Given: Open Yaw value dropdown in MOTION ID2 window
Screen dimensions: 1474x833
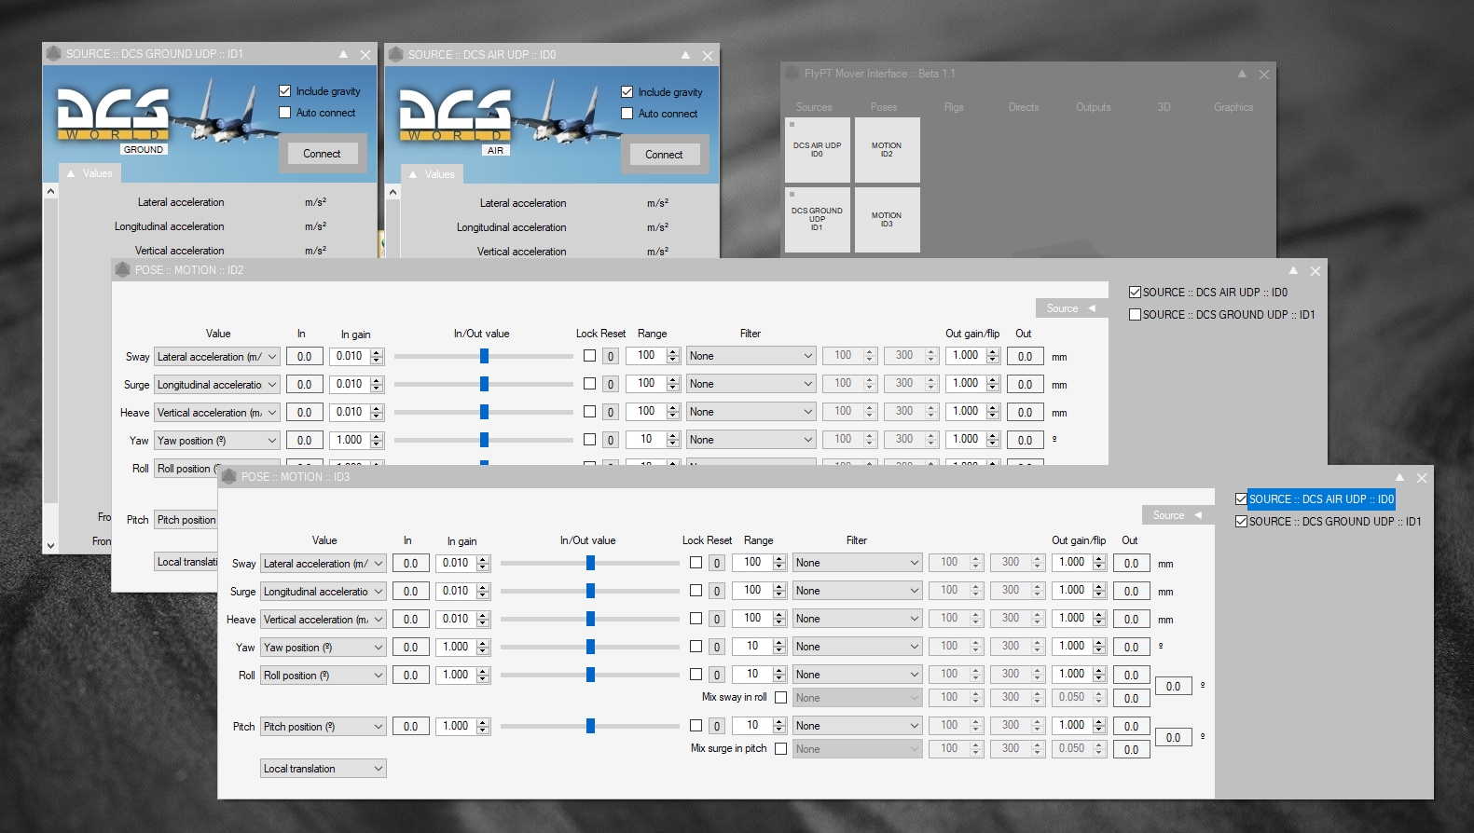Looking at the screenshot, I should click(x=217, y=441).
